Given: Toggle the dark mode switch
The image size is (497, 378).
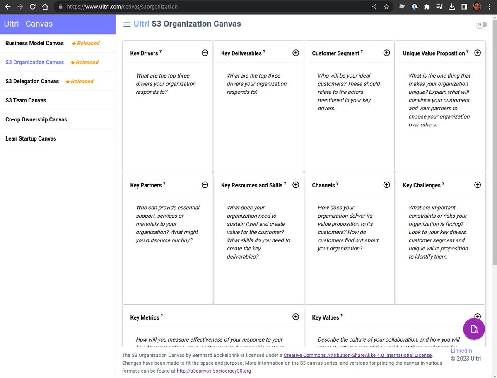Looking at the screenshot, I should (481, 25).
